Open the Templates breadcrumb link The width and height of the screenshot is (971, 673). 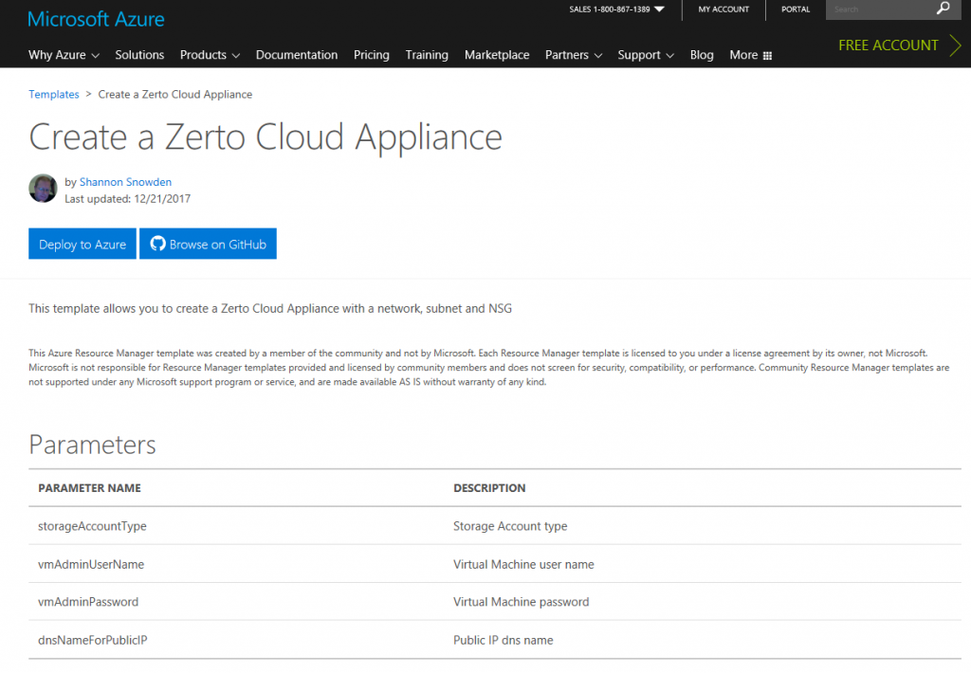pos(54,95)
